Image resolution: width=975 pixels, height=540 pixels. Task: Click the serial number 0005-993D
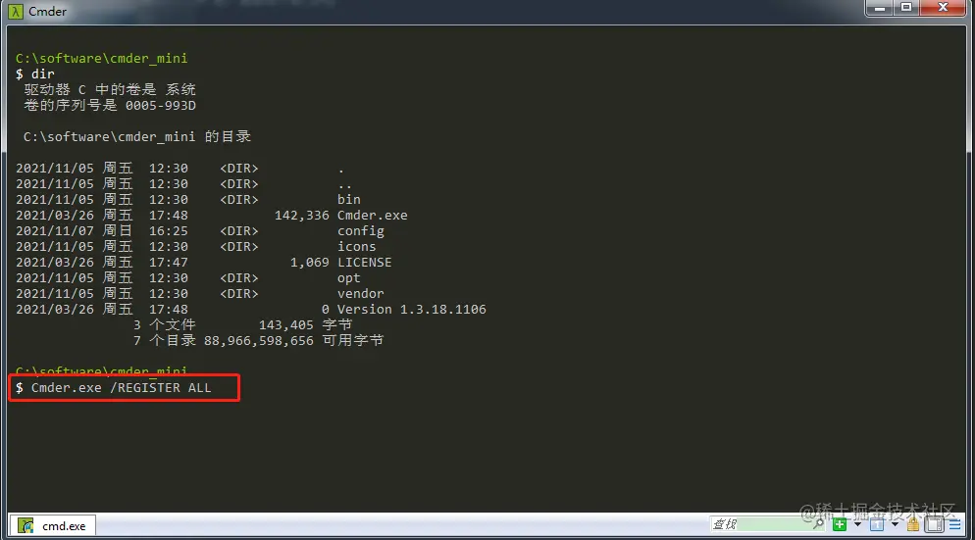click(161, 106)
